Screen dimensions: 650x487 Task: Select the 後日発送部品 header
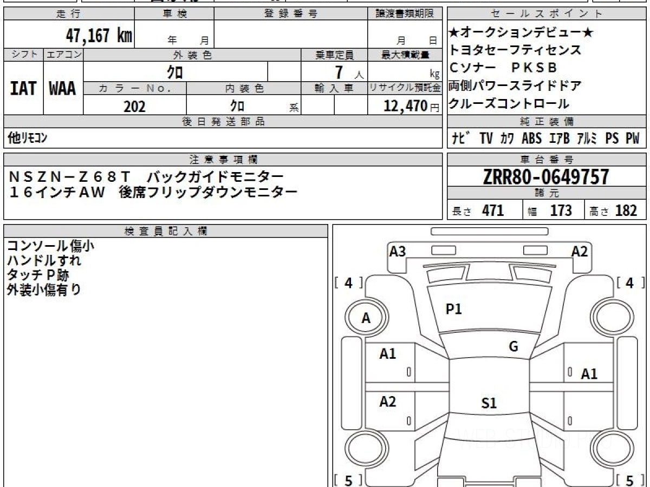(x=223, y=122)
